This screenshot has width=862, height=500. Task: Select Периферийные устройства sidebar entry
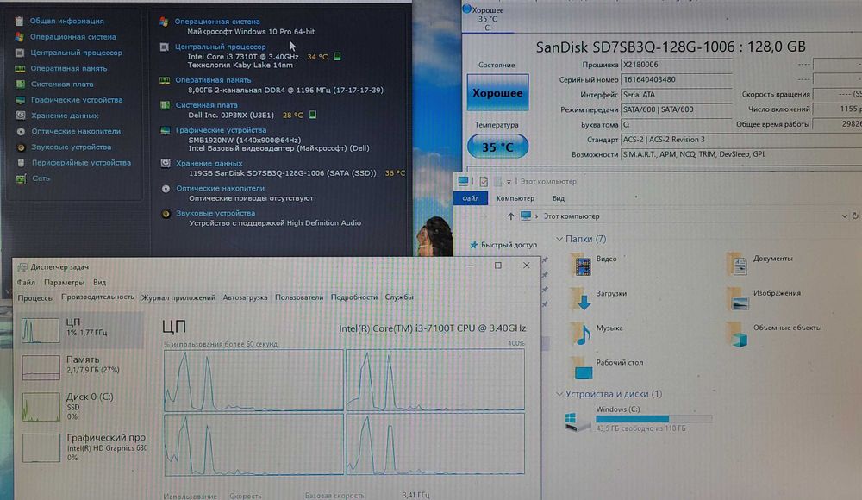(x=81, y=163)
